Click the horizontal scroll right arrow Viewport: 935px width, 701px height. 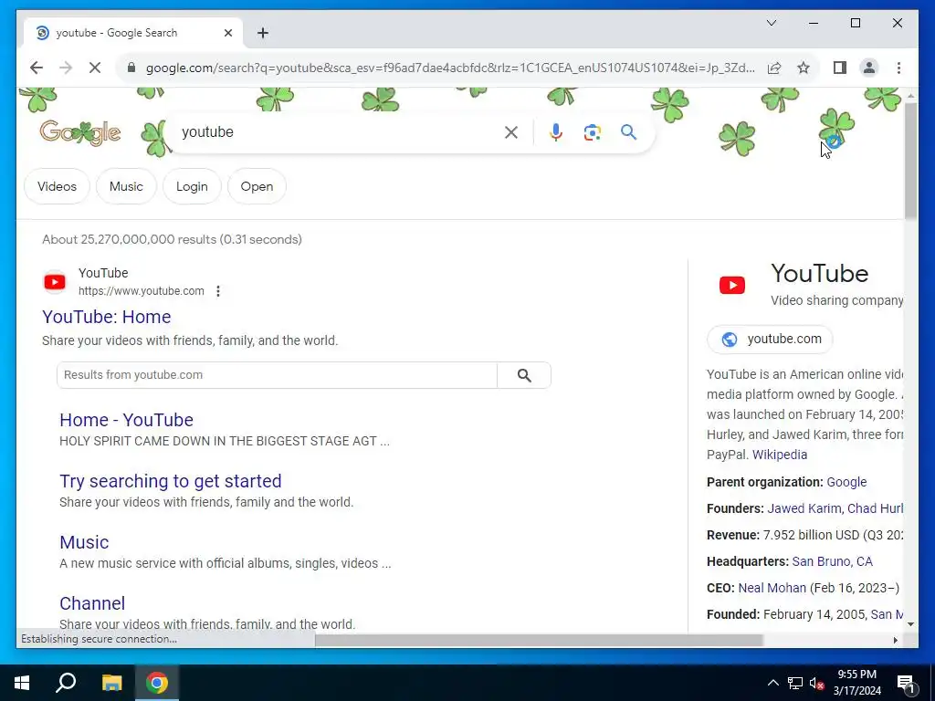coord(895,640)
